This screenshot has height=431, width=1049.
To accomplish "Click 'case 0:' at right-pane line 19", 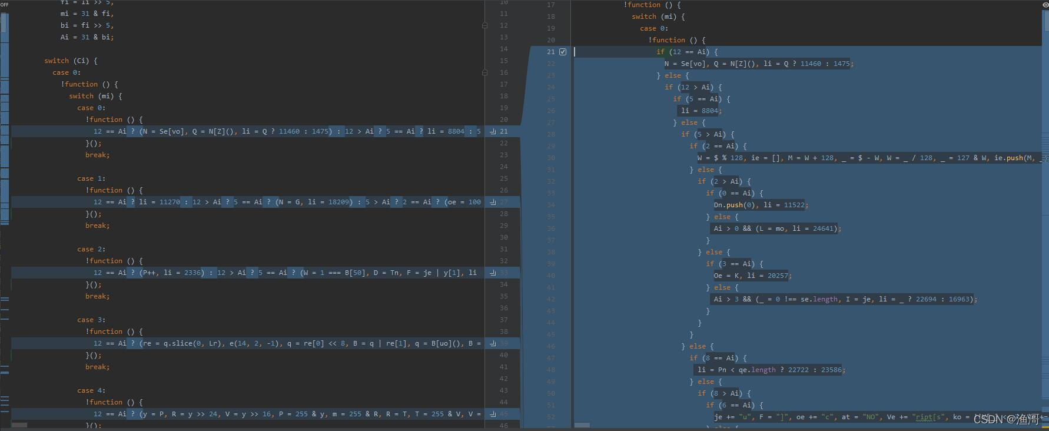I will (654, 28).
